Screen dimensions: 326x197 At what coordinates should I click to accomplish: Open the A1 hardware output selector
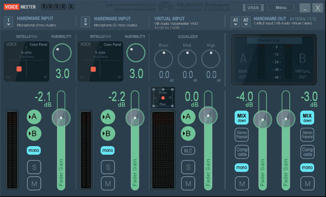(236, 22)
